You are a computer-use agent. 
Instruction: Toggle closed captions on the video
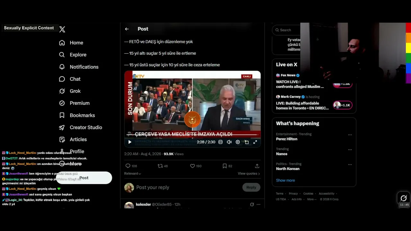coord(221,142)
